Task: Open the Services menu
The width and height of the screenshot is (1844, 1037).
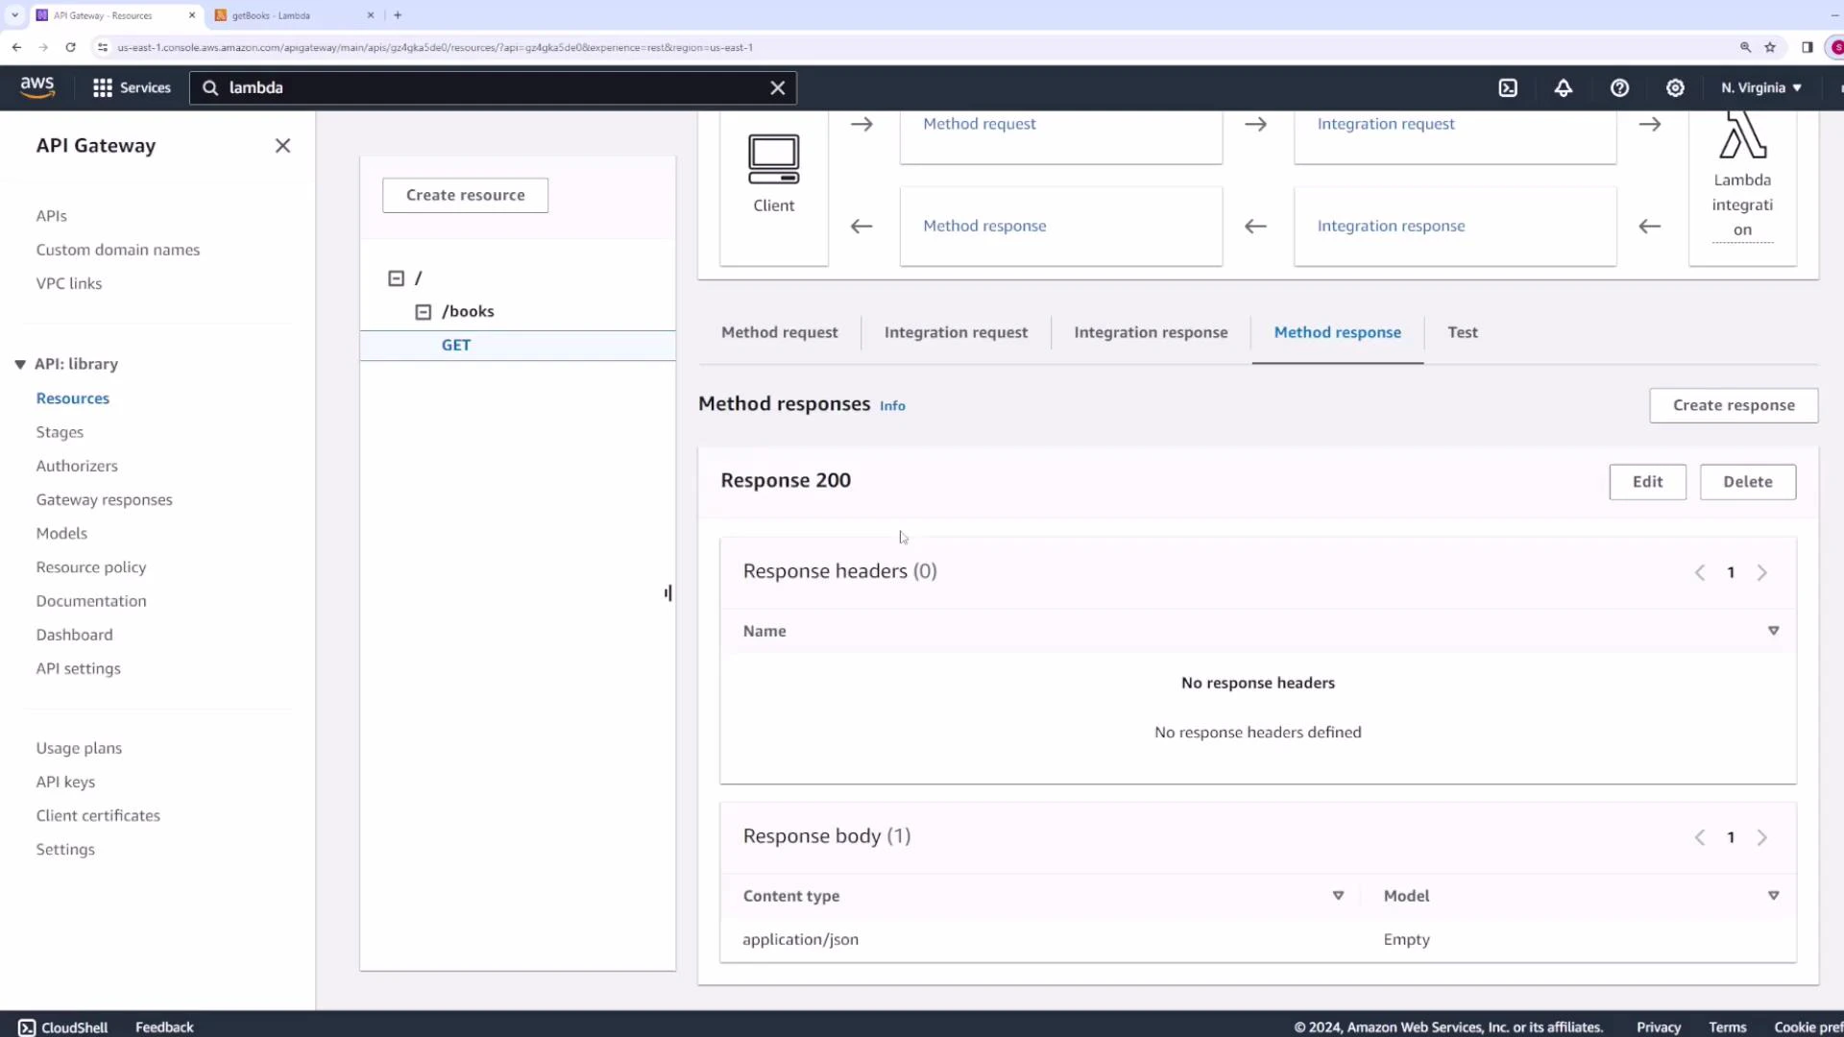Action: pyautogui.click(x=132, y=87)
